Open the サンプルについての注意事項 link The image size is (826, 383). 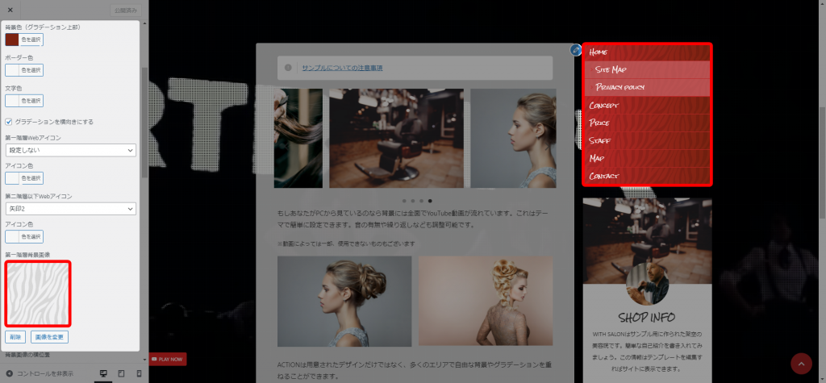coord(342,68)
